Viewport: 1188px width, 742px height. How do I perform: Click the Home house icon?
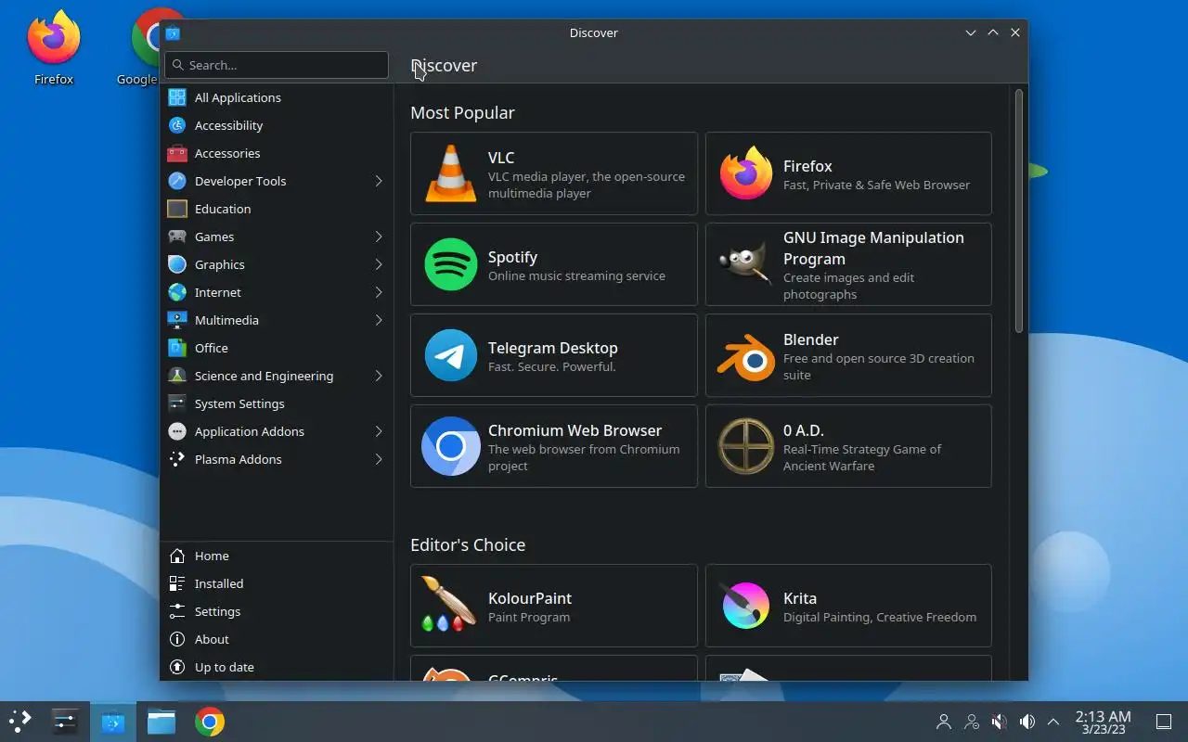click(177, 556)
